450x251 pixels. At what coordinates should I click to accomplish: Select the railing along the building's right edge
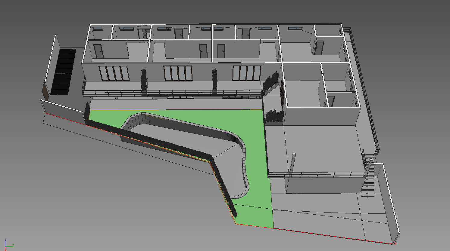[x=366, y=96]
